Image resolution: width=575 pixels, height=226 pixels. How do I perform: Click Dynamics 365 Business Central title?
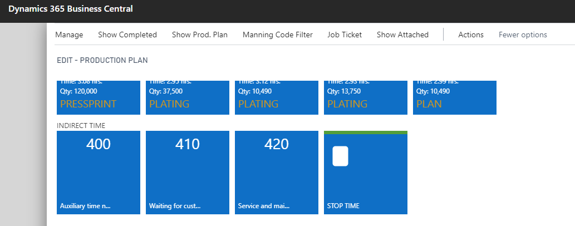point(70,9)
